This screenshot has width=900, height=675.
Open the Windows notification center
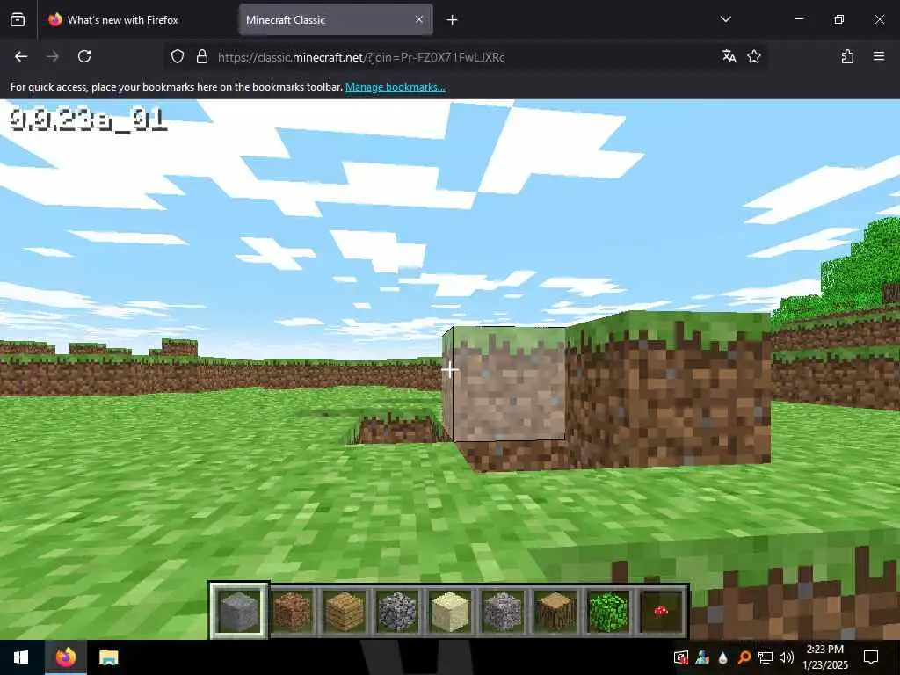pyautogui.click(x=871, y=657)
